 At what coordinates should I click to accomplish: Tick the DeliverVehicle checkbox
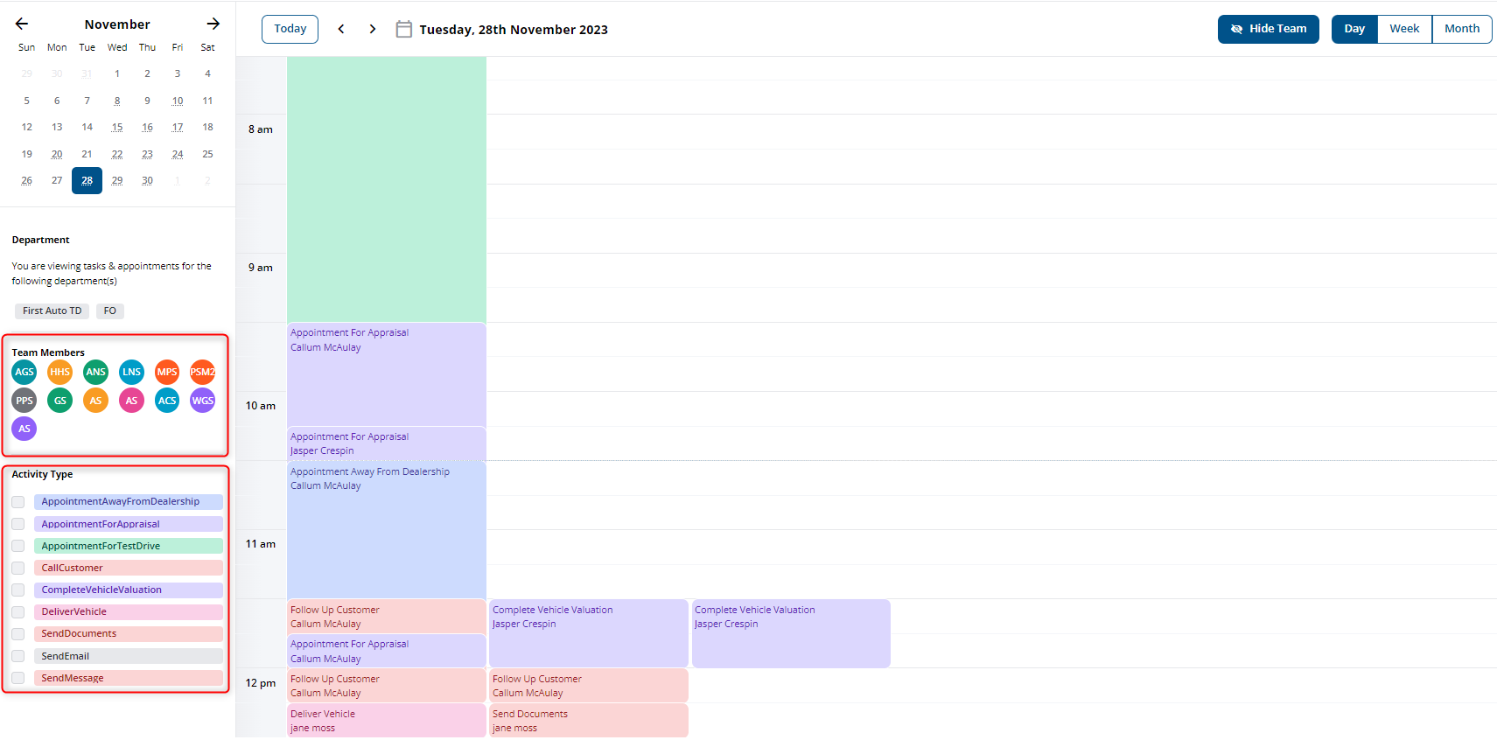click(x=17, y=612)
